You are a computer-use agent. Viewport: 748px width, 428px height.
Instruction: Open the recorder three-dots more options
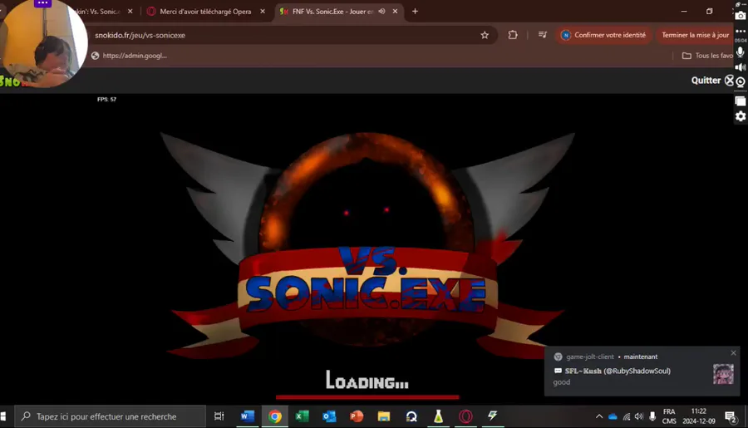pos(741,31)
